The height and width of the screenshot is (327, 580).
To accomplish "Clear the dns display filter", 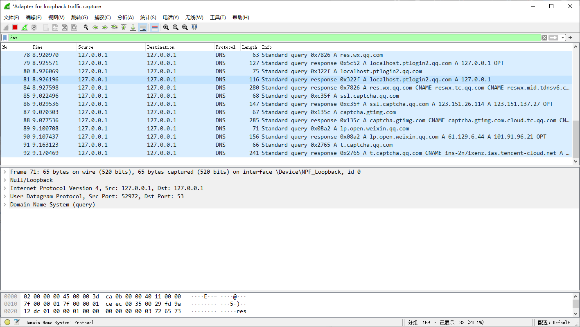I will click(x=544, y=37).
